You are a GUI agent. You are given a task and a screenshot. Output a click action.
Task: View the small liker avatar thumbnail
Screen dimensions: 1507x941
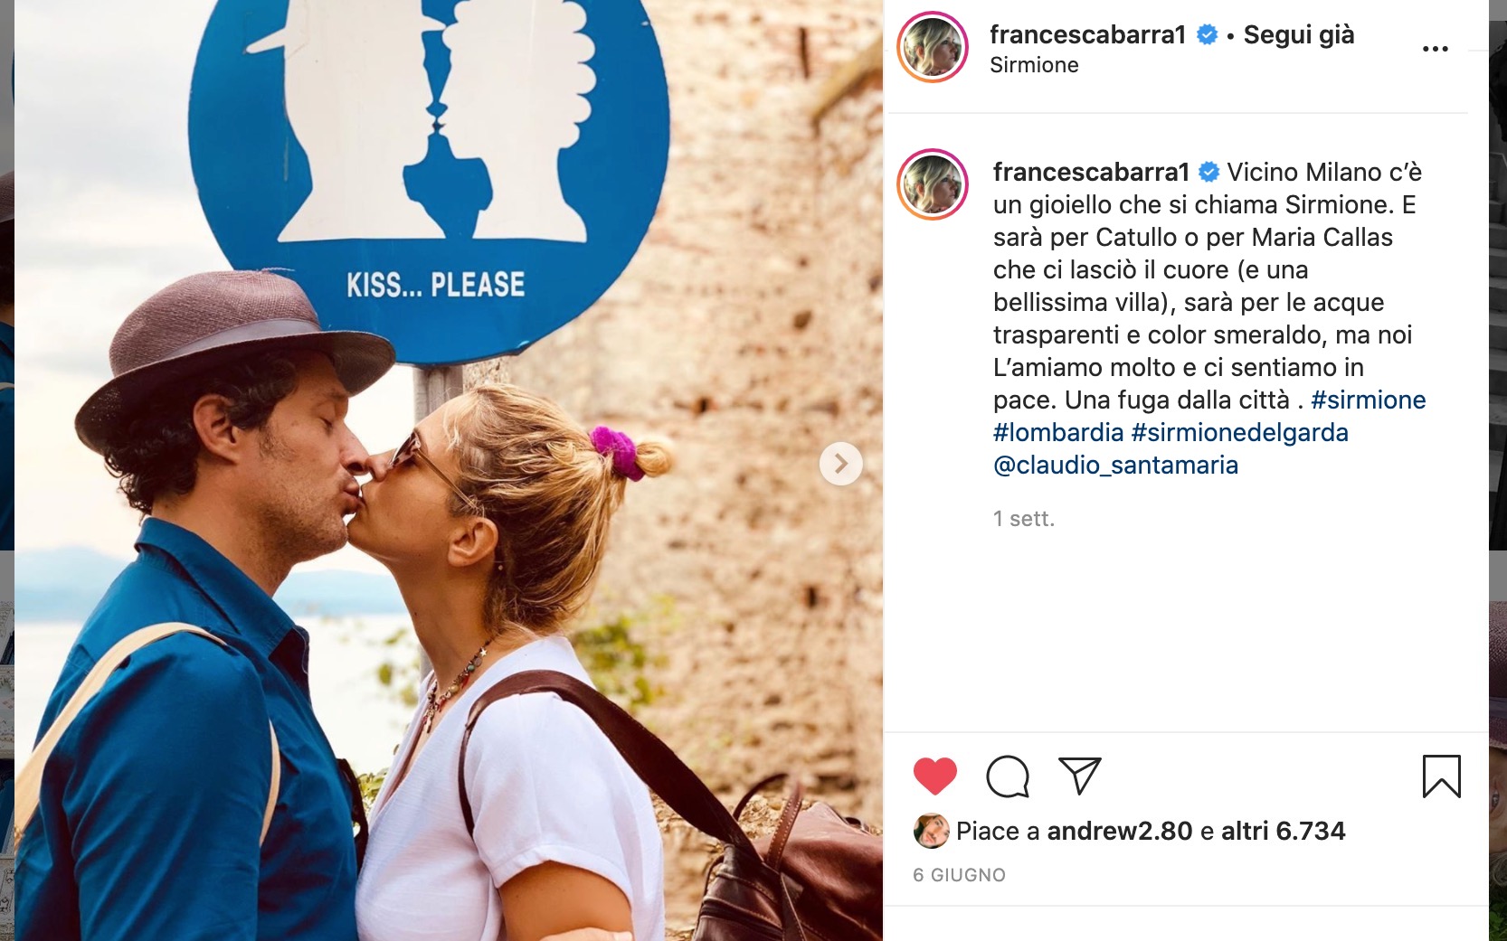931,831
